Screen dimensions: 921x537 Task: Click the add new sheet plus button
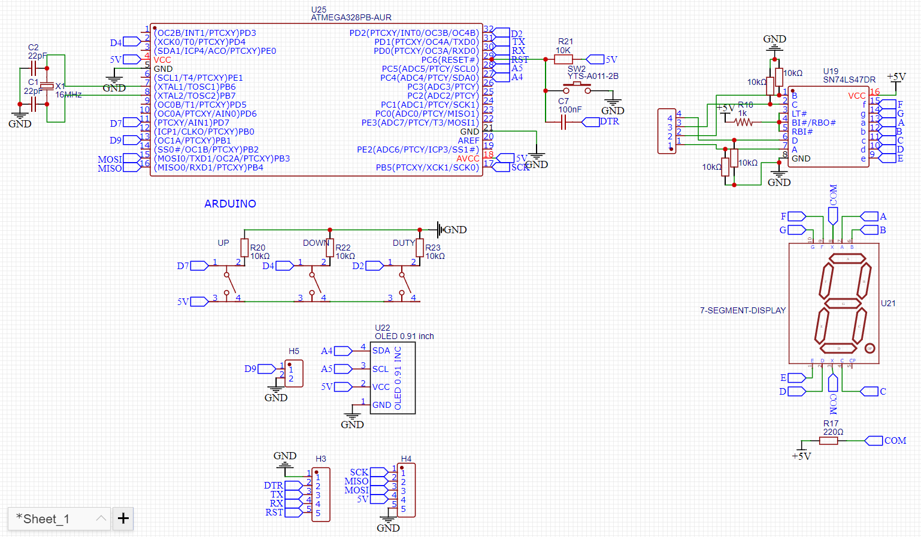[123, 518]
